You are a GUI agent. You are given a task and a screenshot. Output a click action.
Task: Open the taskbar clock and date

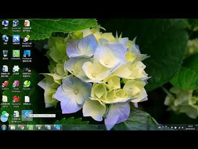click(190, 127)
